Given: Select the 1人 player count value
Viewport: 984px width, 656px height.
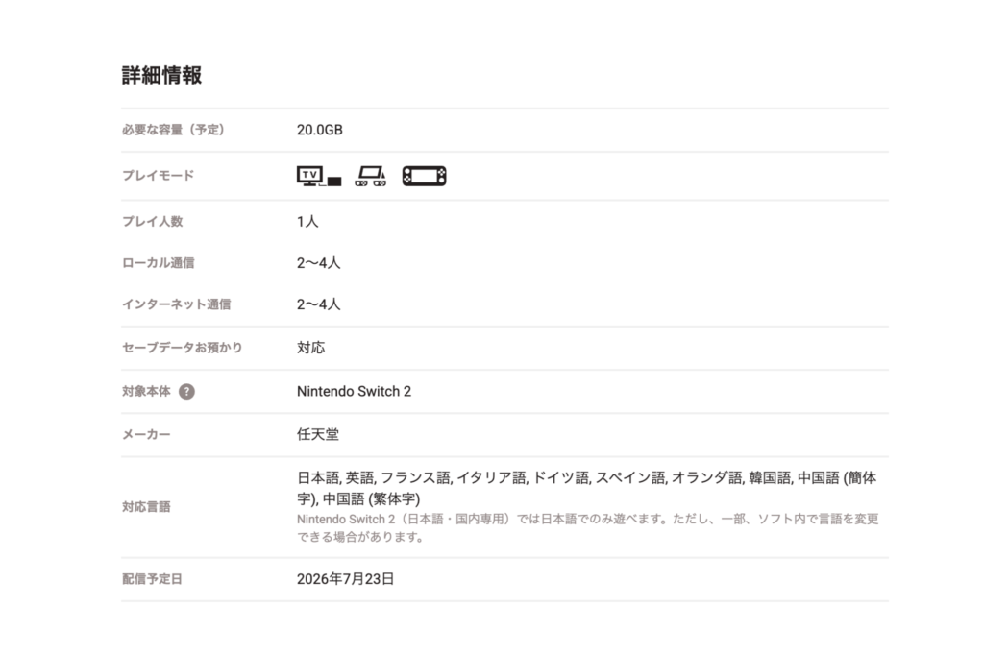Looking at the screenshot, I should click(307, 221).
